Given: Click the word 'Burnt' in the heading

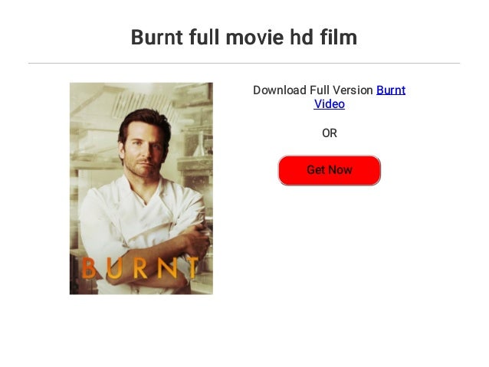Looking at the screenshot, I should click(x=157, y=37).
